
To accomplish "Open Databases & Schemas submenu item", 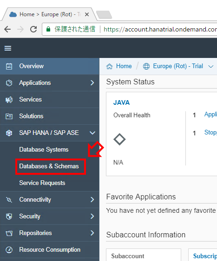I will click(49, 166).
